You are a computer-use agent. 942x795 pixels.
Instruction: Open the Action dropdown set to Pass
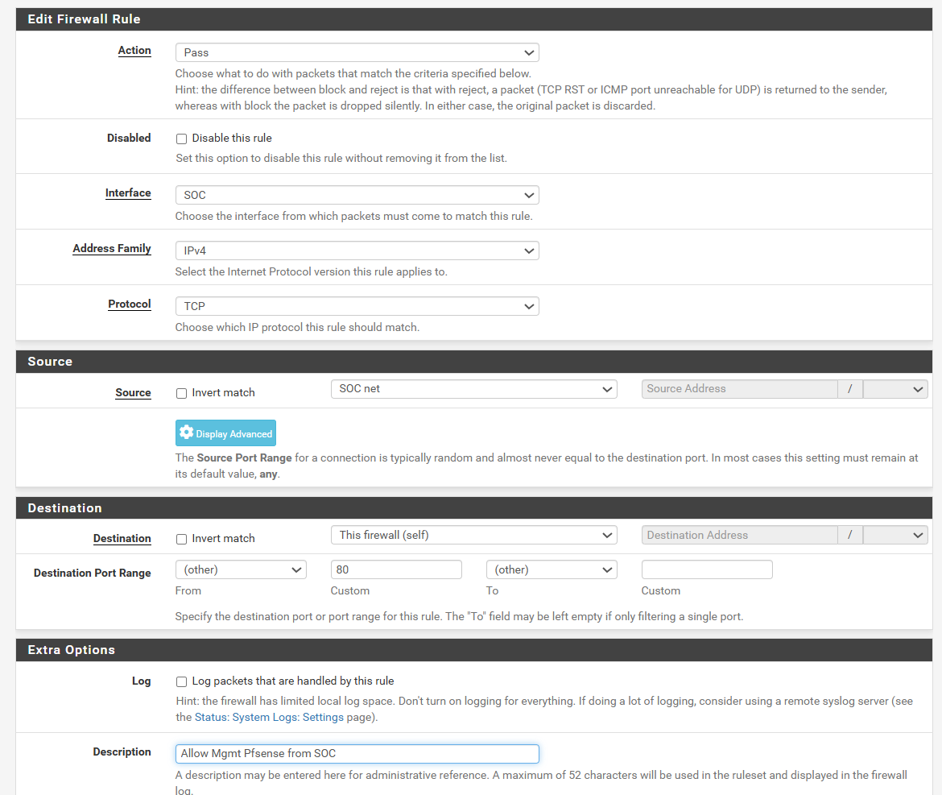tap(357, 52)
